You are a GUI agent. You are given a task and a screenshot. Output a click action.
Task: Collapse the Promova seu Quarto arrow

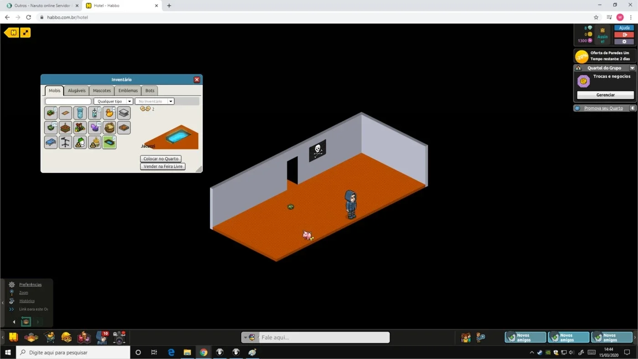[x=633, y=108]
